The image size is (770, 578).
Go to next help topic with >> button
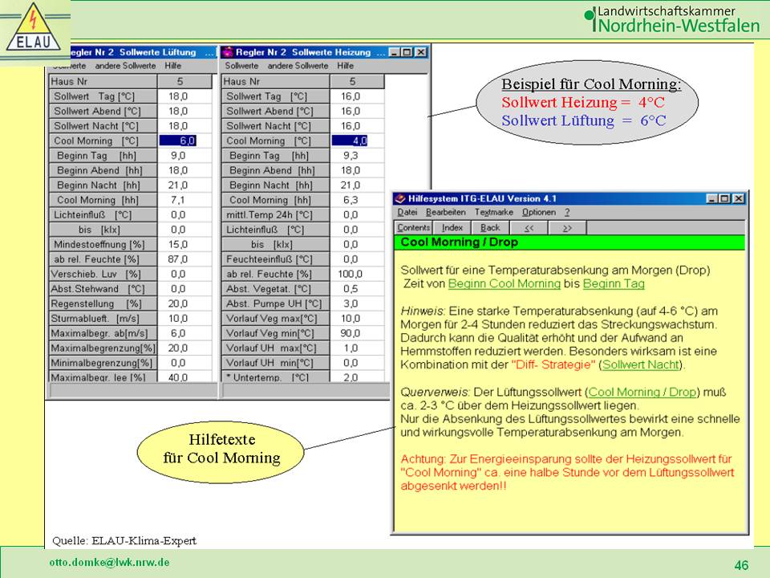coord(567,228)
